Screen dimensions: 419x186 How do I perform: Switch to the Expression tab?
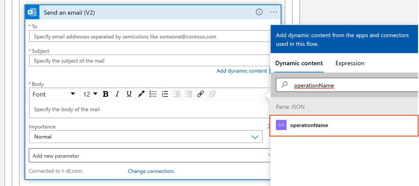[350, 63]
